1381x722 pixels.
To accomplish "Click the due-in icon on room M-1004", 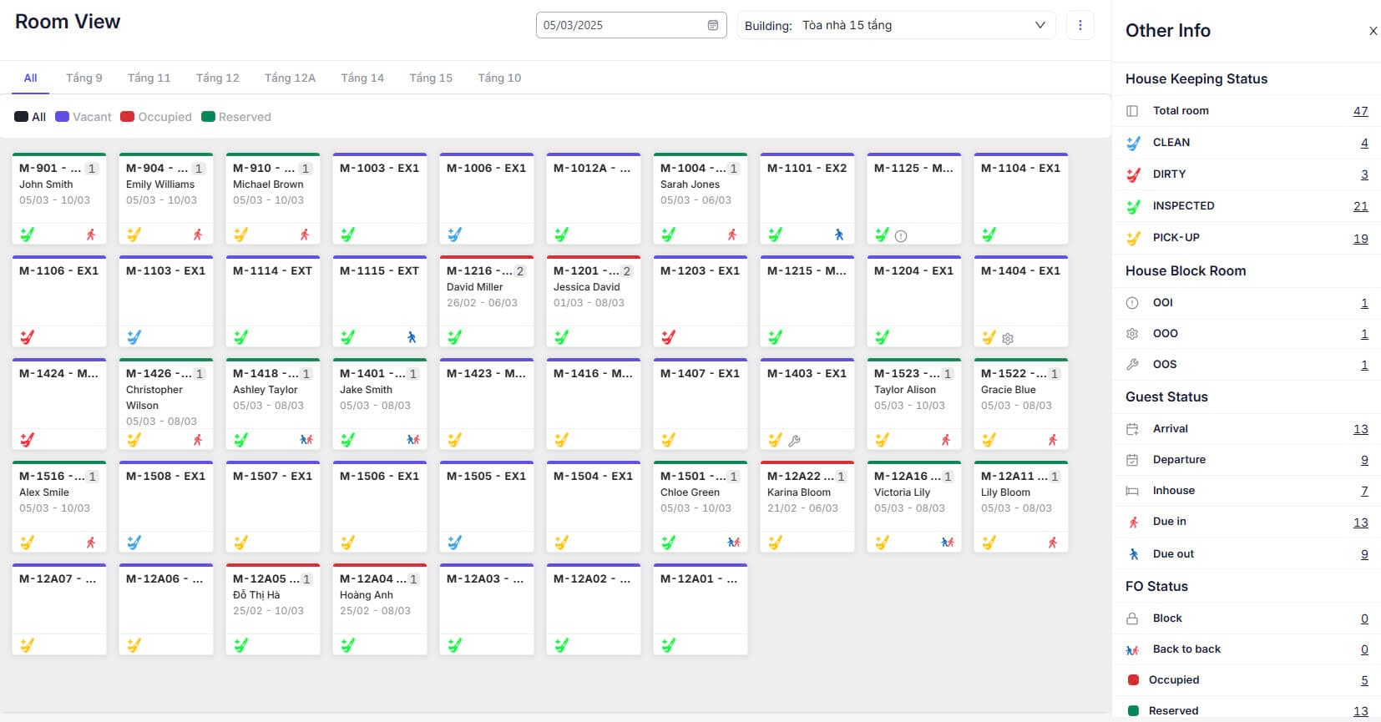I will click(x=732, y=235).
